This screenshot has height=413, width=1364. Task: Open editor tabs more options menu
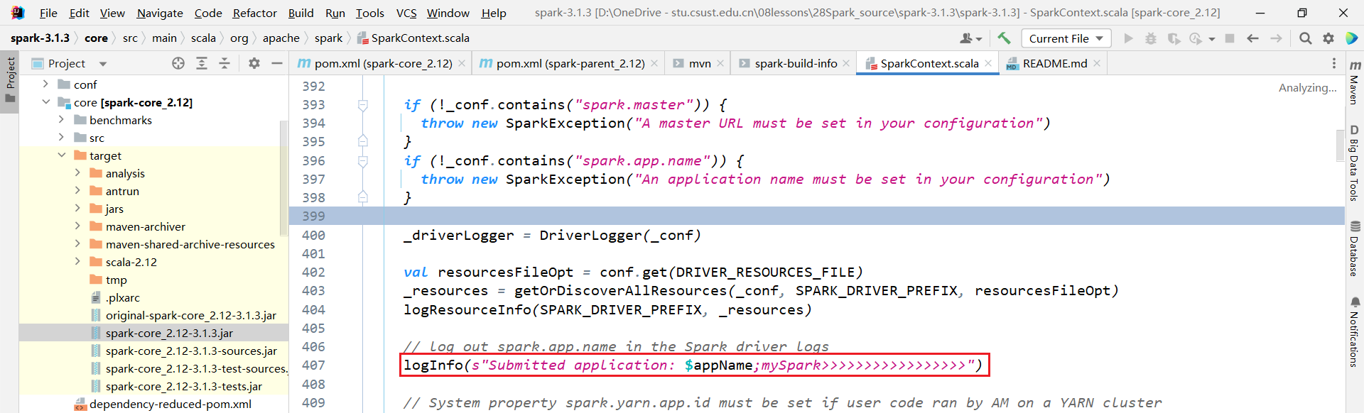coord(1333,63)
